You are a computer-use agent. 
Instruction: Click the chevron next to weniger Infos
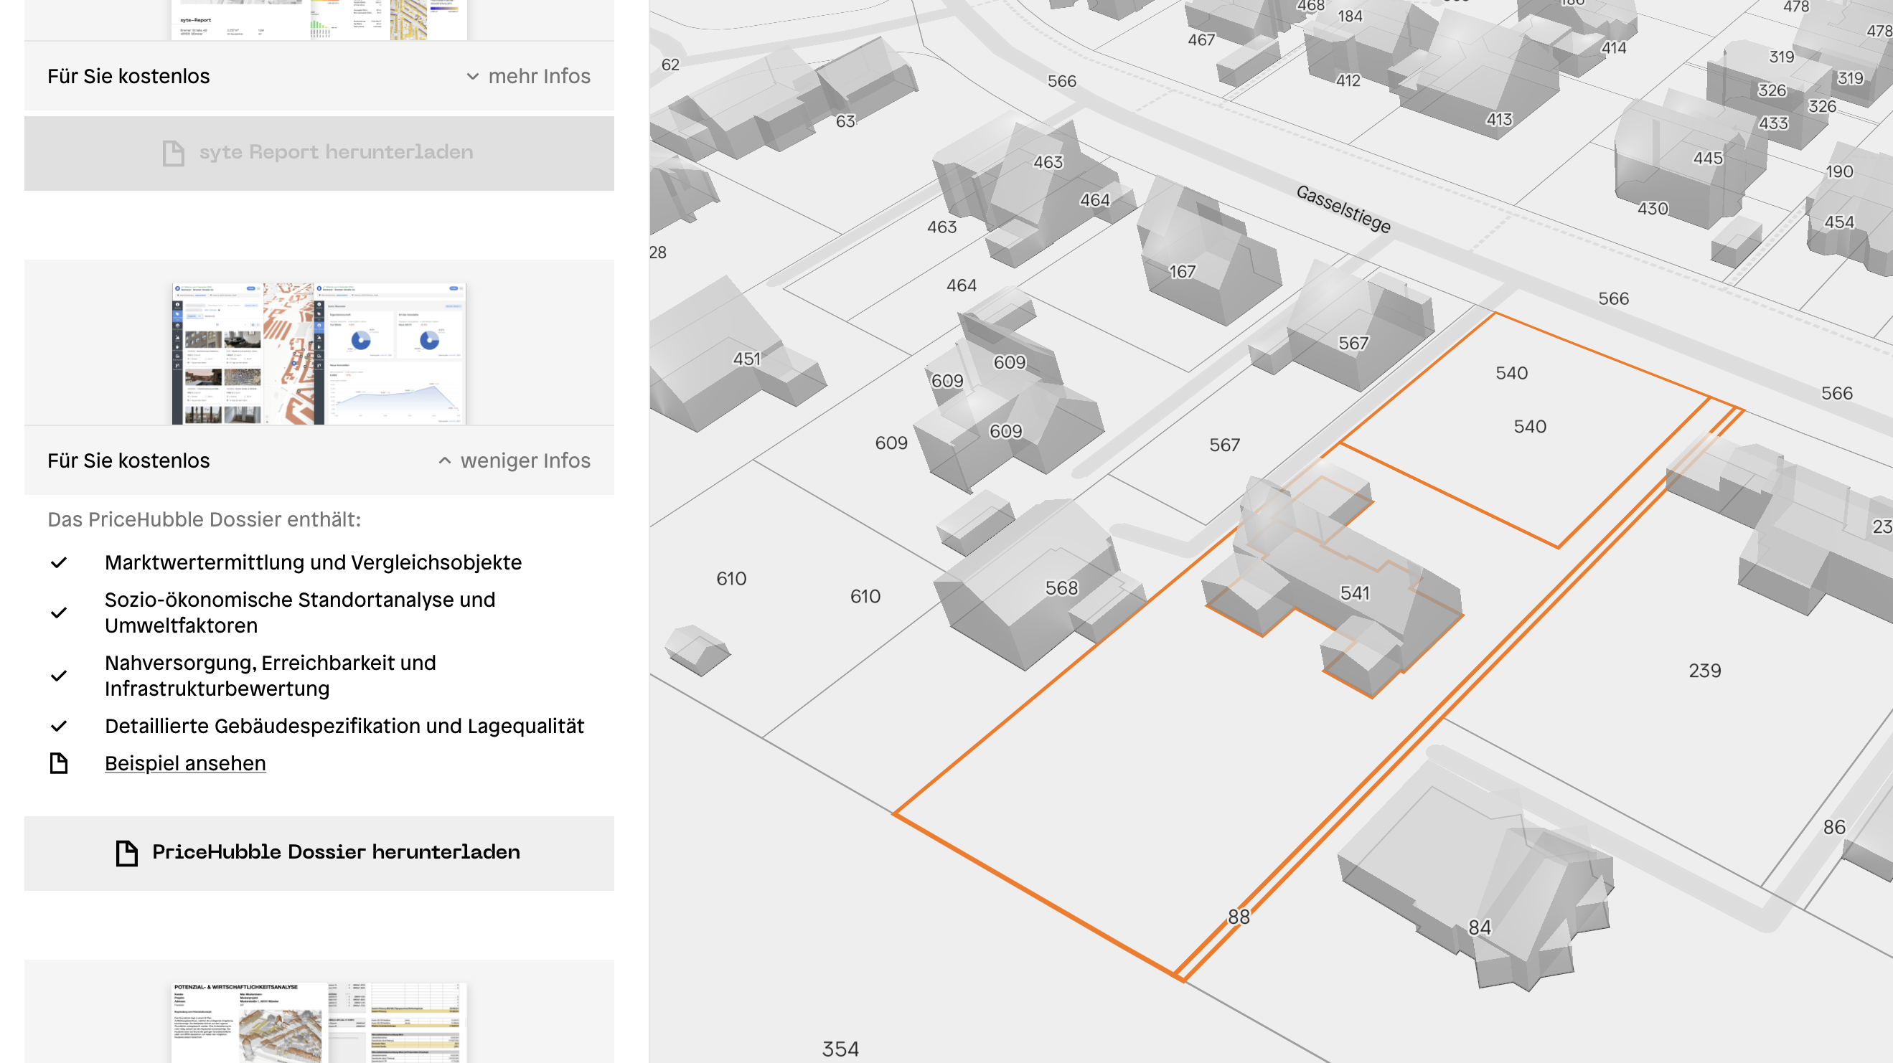pyautogui.click(x=445, y=460)
